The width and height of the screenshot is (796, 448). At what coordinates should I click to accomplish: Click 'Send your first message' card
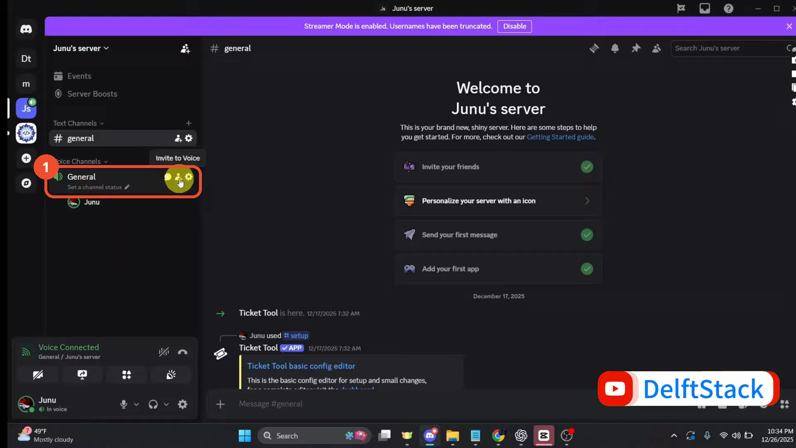(498, 235)
